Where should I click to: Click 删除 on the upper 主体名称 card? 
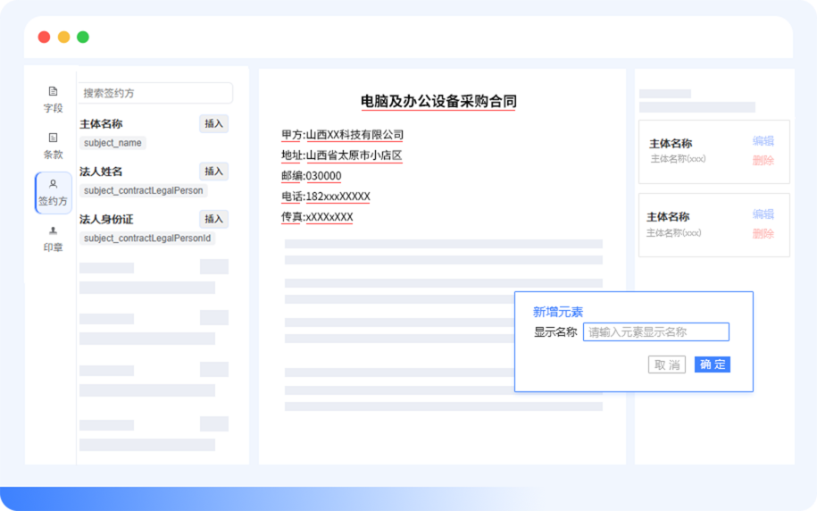(763, 161)
